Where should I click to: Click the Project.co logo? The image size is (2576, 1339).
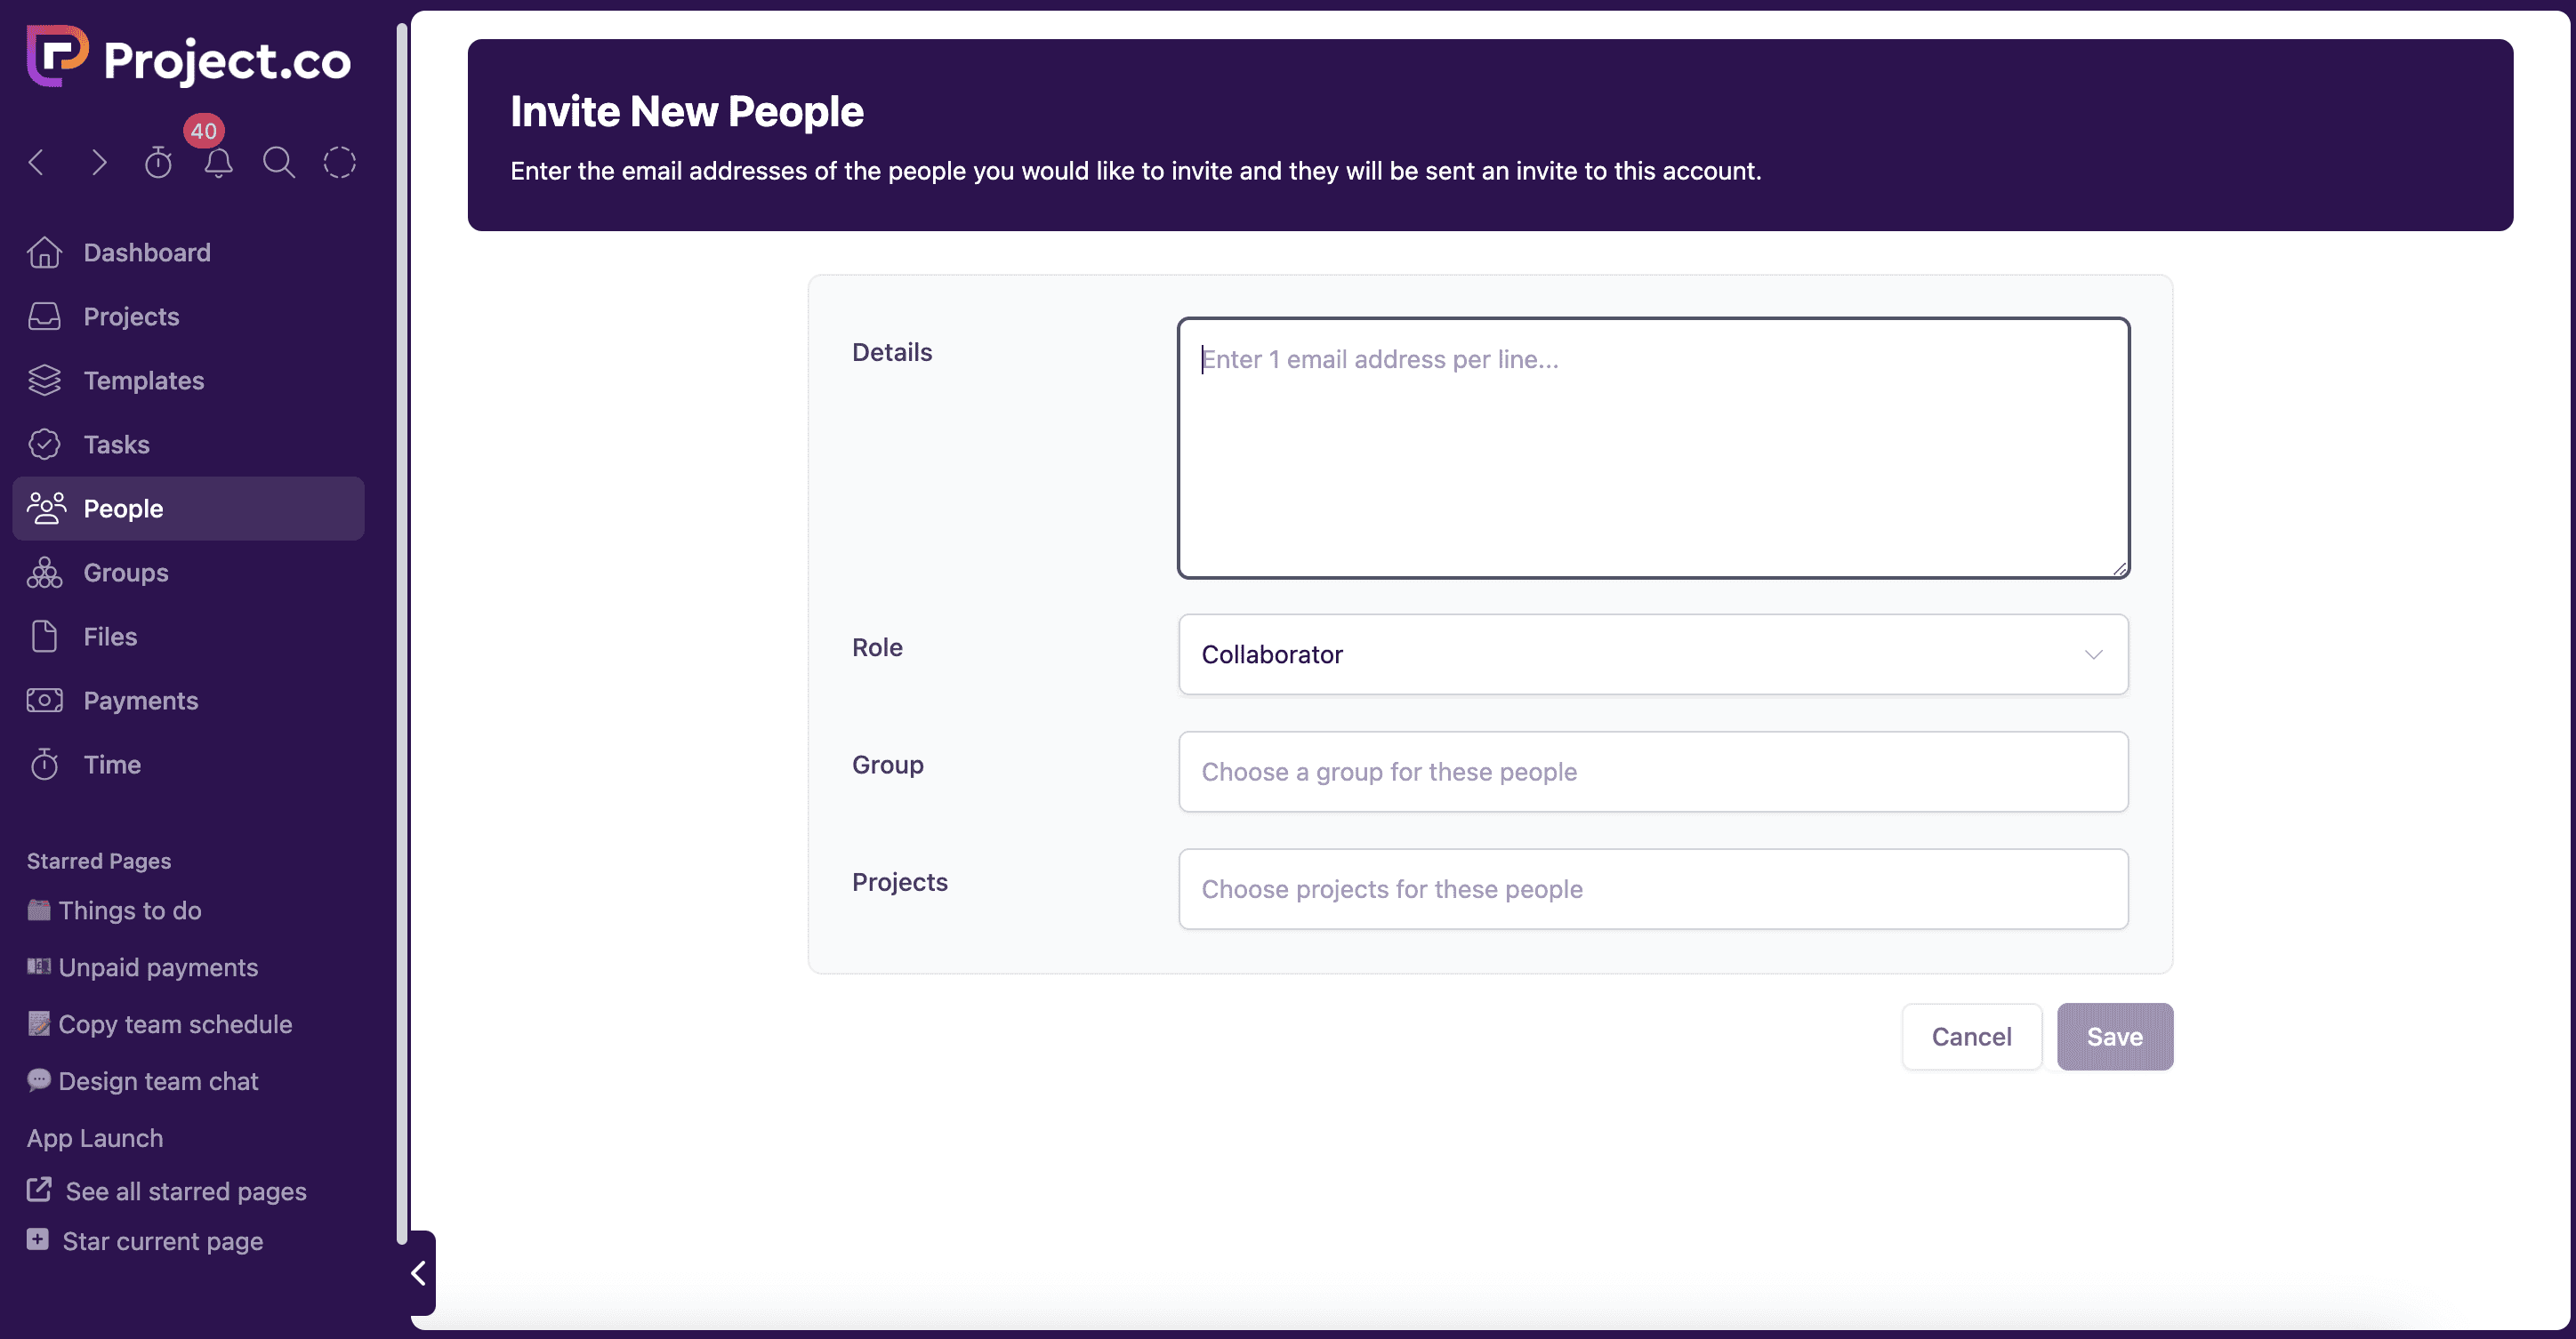pos(189,58)
